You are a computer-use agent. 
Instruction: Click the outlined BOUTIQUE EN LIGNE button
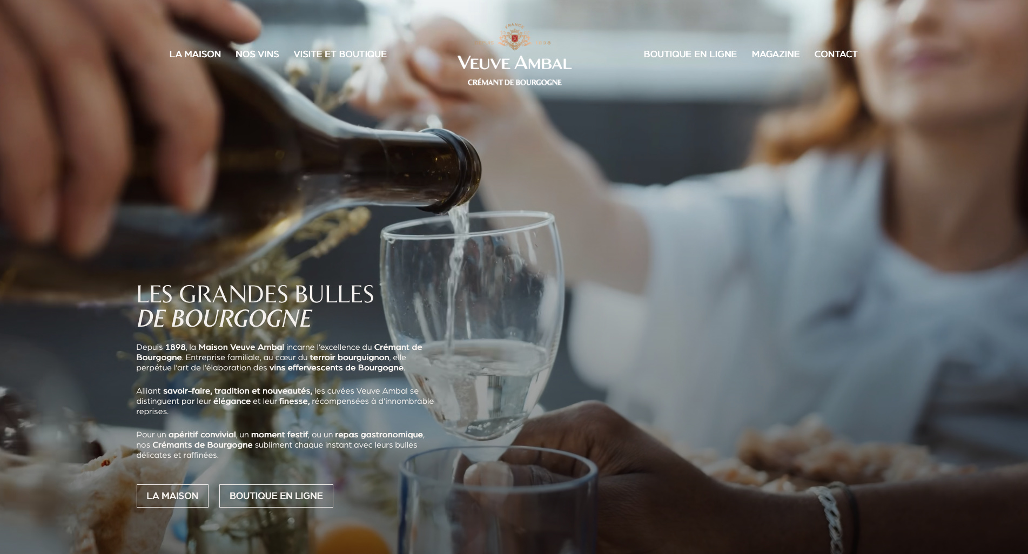click(x=276, y=496)
